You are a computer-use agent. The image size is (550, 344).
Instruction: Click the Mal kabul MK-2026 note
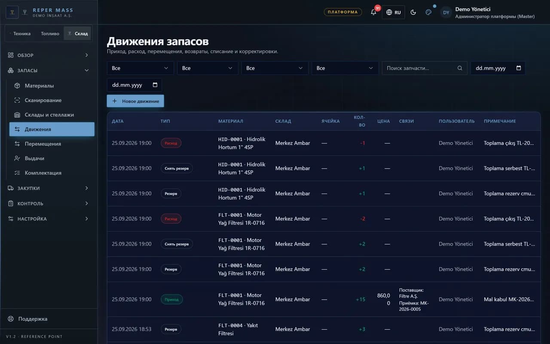(x=509, y=299)
